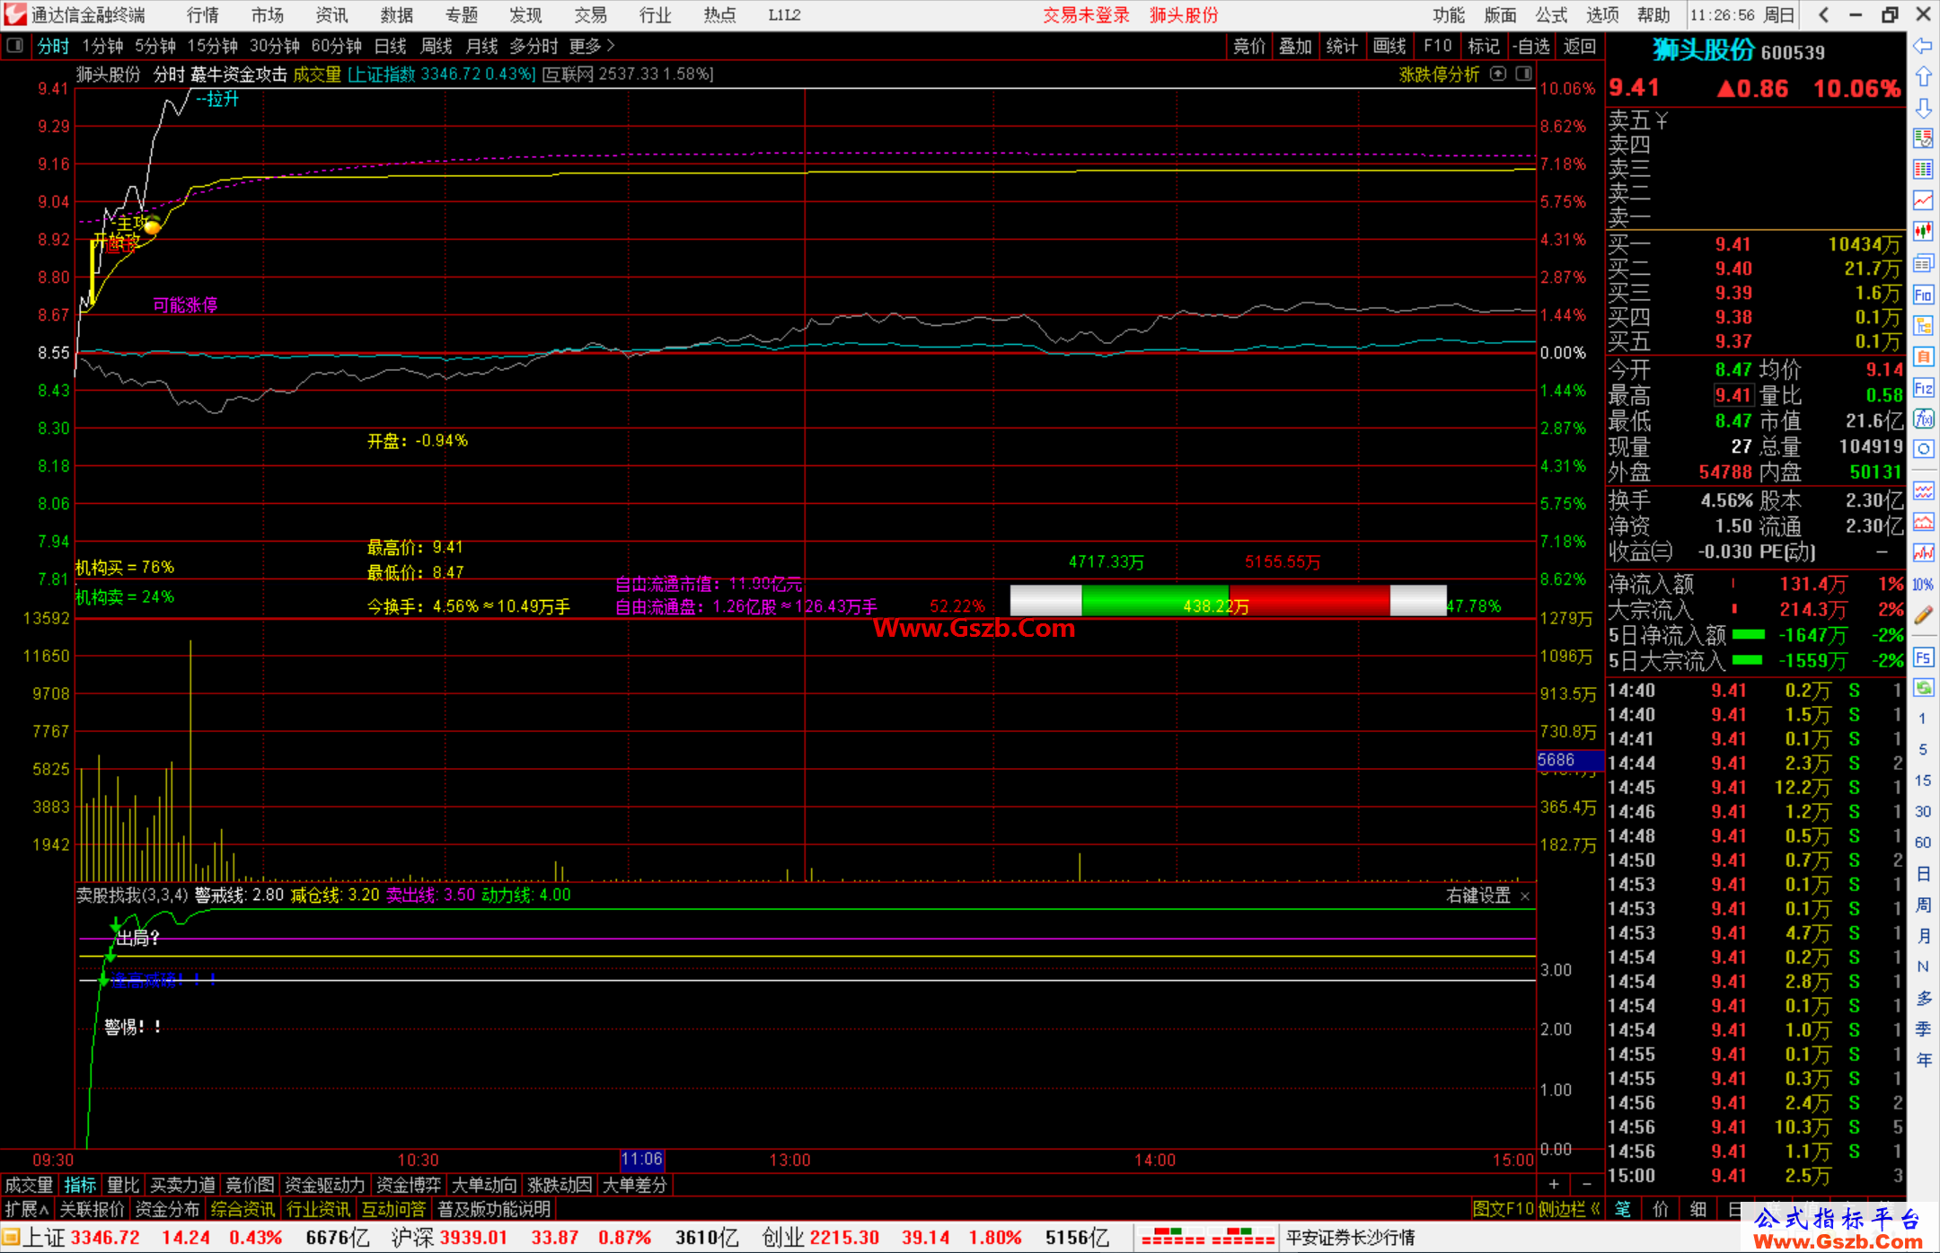The height and width of the screenshot is (1253, 1940).
Task: Click the yellow tree-structure sidebar icon
Action: point(1923,325)
